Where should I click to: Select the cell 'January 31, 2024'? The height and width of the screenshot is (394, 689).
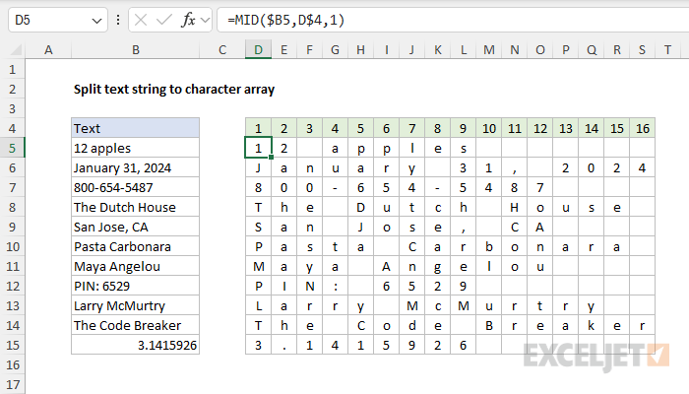[136, 168]
